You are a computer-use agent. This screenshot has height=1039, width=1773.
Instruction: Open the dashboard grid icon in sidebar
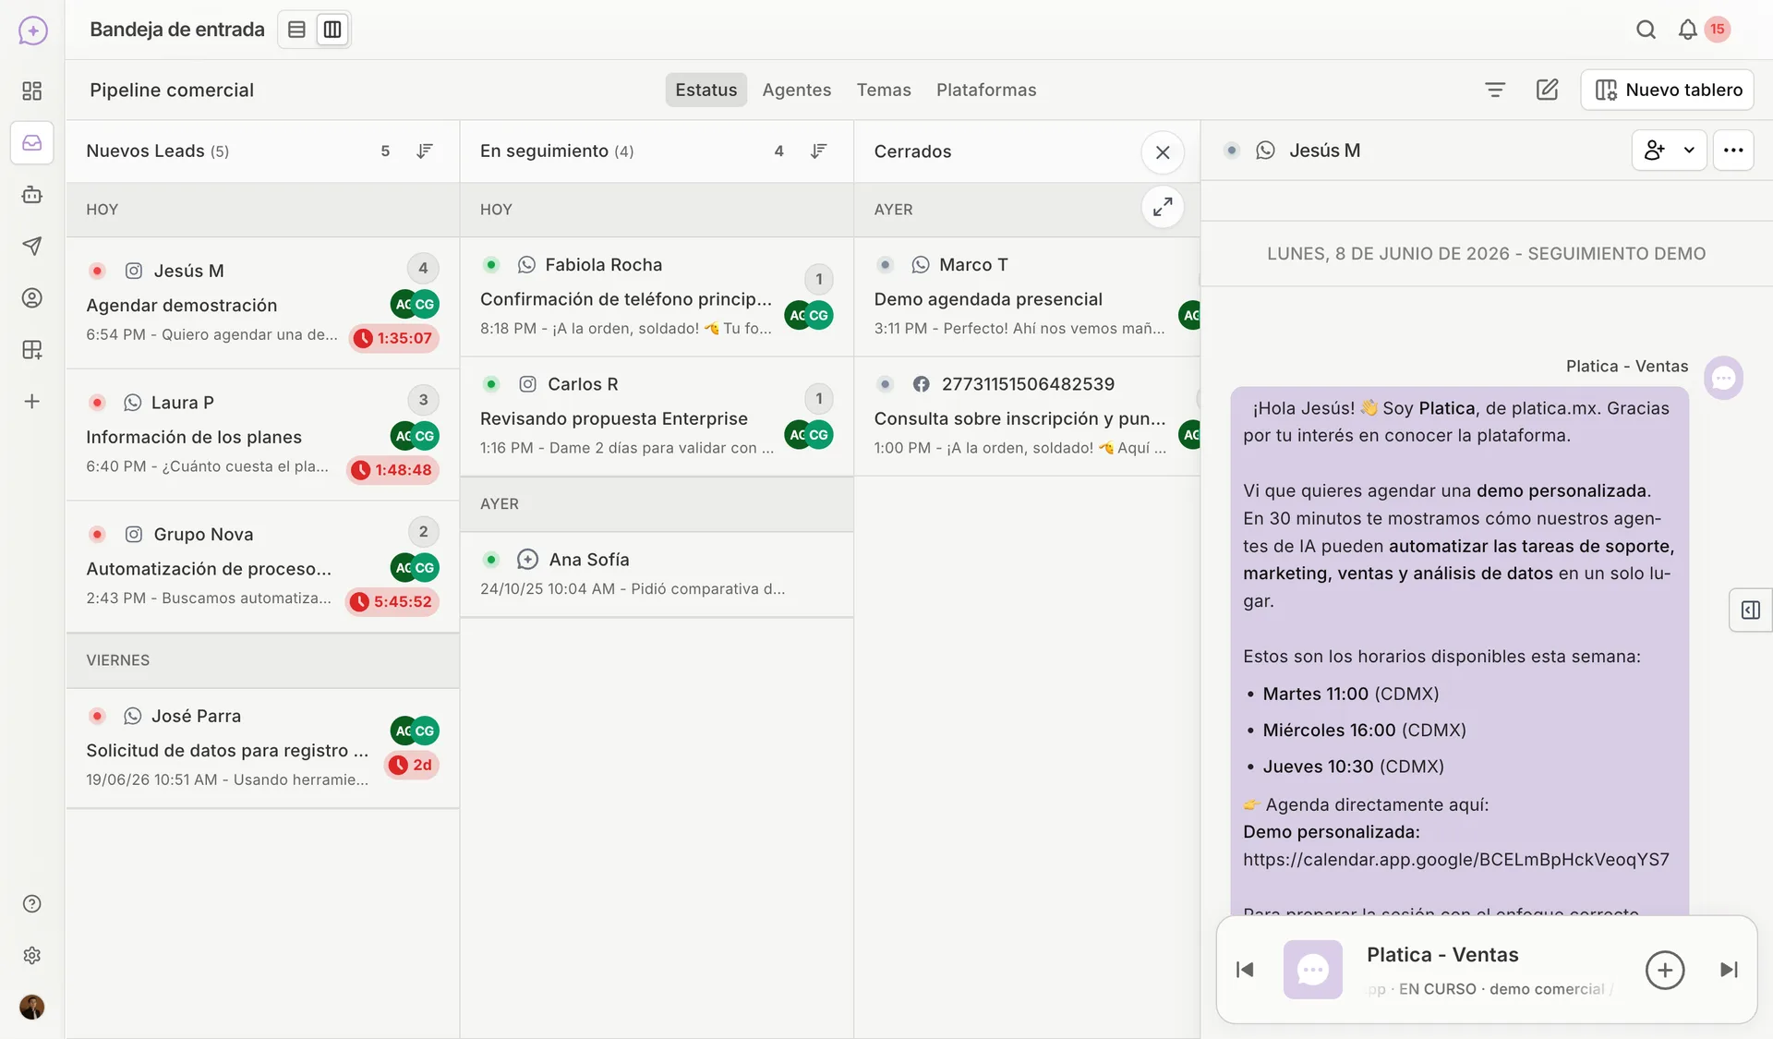click(31, 91)
